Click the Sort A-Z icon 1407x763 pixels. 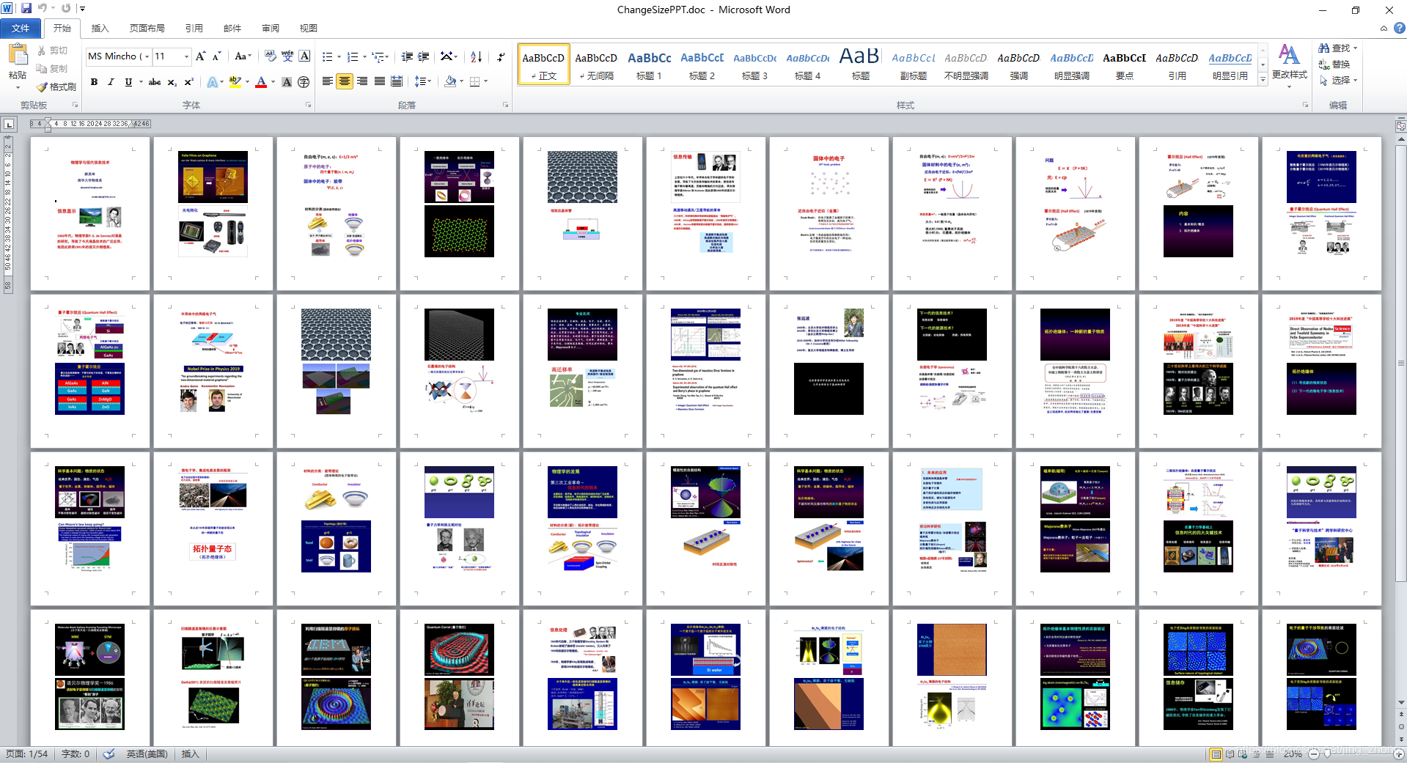coord(476,56)
